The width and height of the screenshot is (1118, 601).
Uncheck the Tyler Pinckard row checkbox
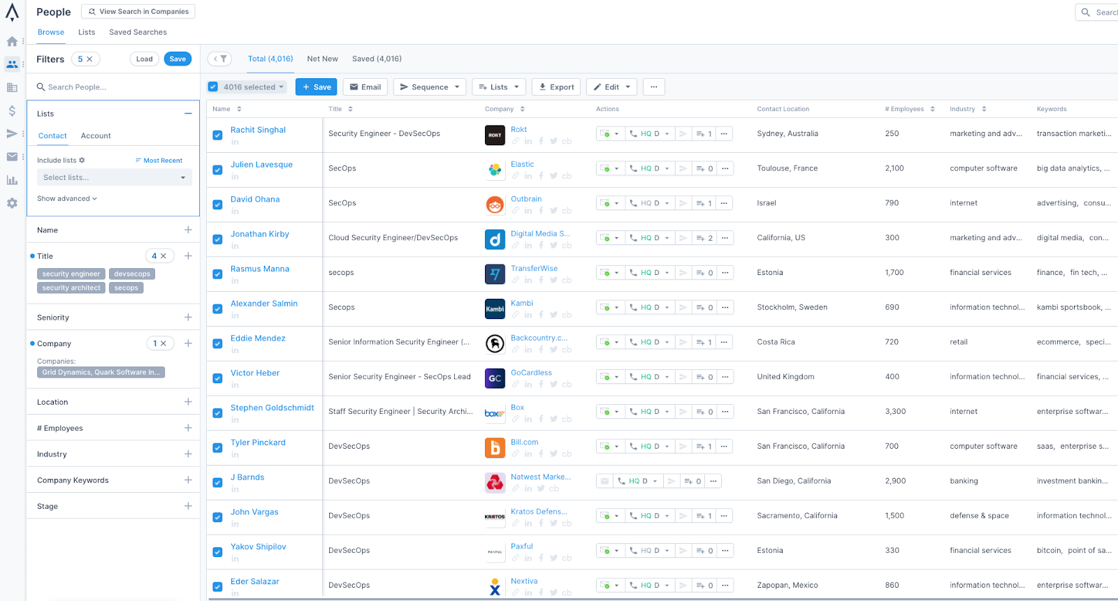217,447
